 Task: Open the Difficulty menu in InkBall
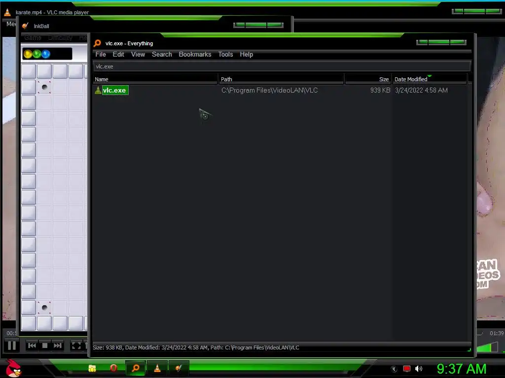pyautogui.click(x=60, y=37)
